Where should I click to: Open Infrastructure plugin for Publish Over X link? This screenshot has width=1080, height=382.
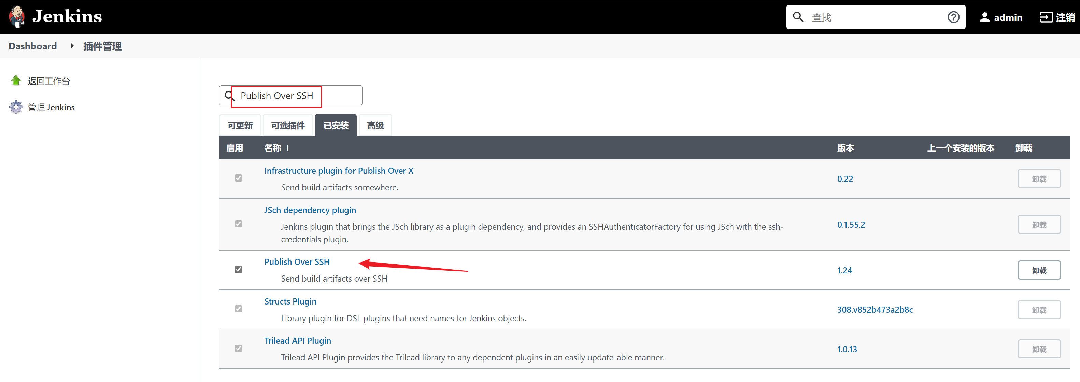pyautogui.click(x=339, y=171)
